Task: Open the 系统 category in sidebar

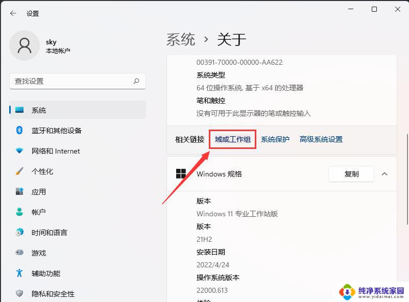Action: (78, 110)
